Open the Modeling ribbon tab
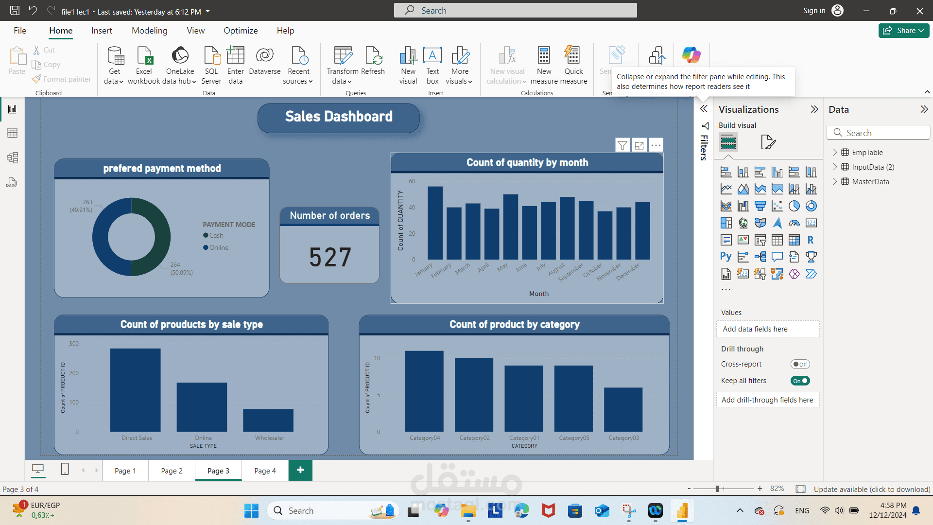 click(x=150, y=31)
